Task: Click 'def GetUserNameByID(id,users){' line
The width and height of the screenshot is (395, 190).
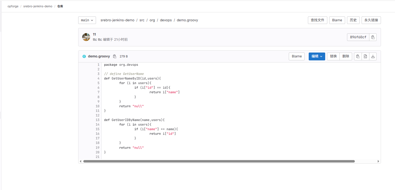Action: click(x=132, y=78)
